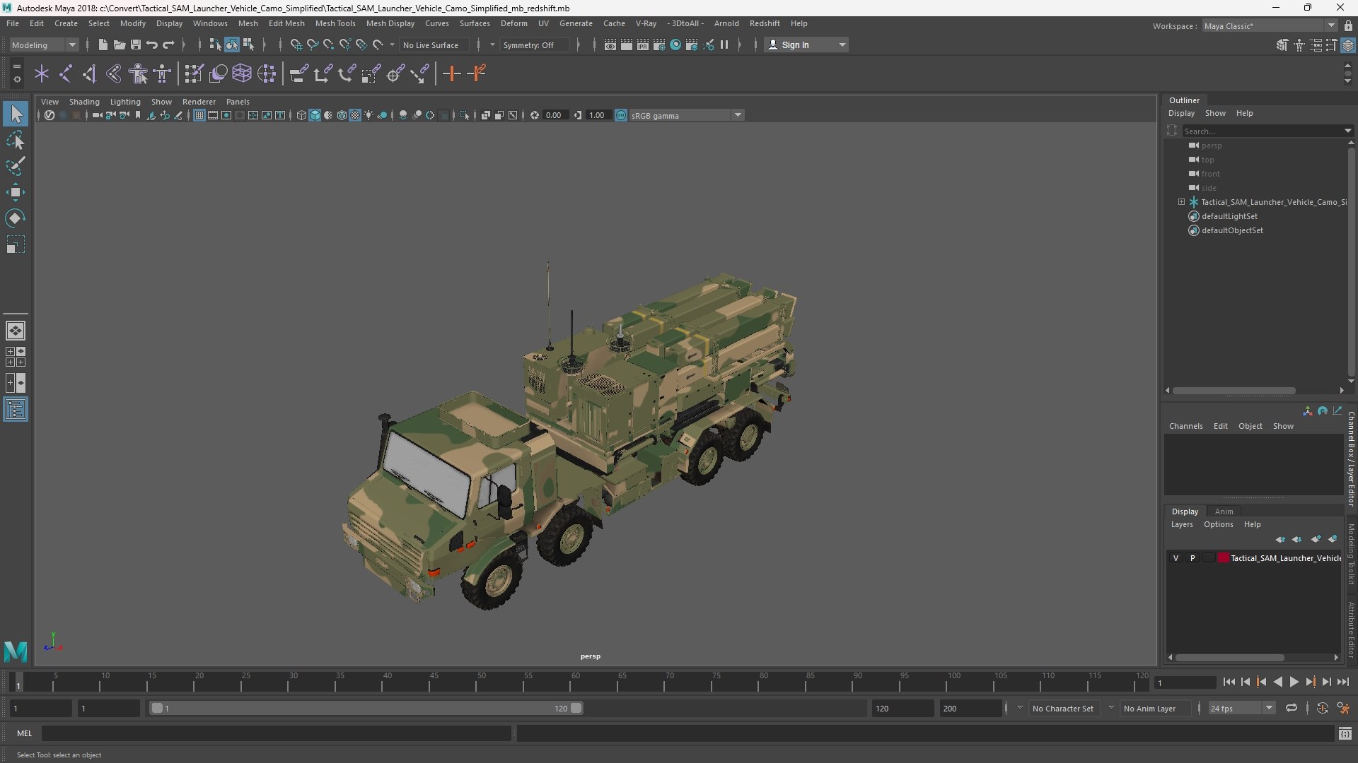This screenshot has height=763, width=1358.
Task: Click the MEL command input field
Action: (276, 733)
